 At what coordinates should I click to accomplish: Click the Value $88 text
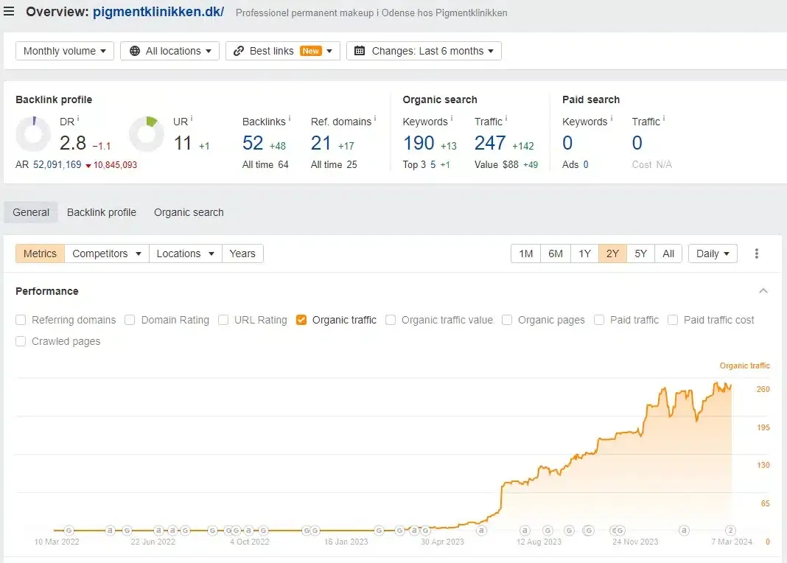click(497, 164)
